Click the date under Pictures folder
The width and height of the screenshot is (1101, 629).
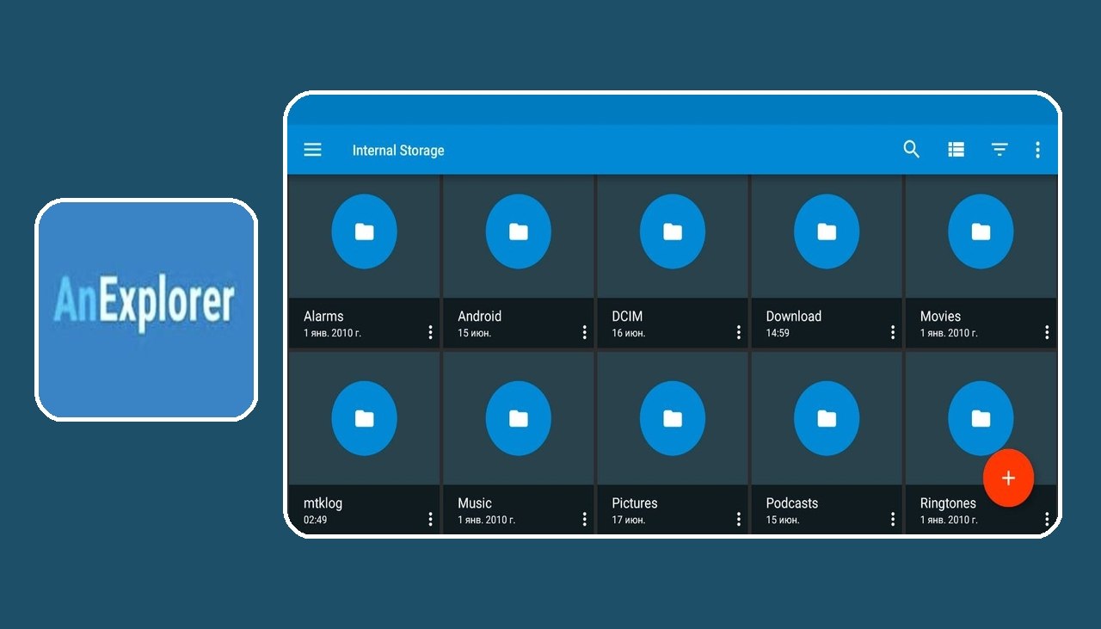[628, 520]
